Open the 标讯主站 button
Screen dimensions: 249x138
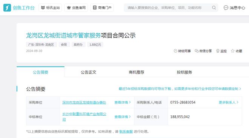pos(50,8)
